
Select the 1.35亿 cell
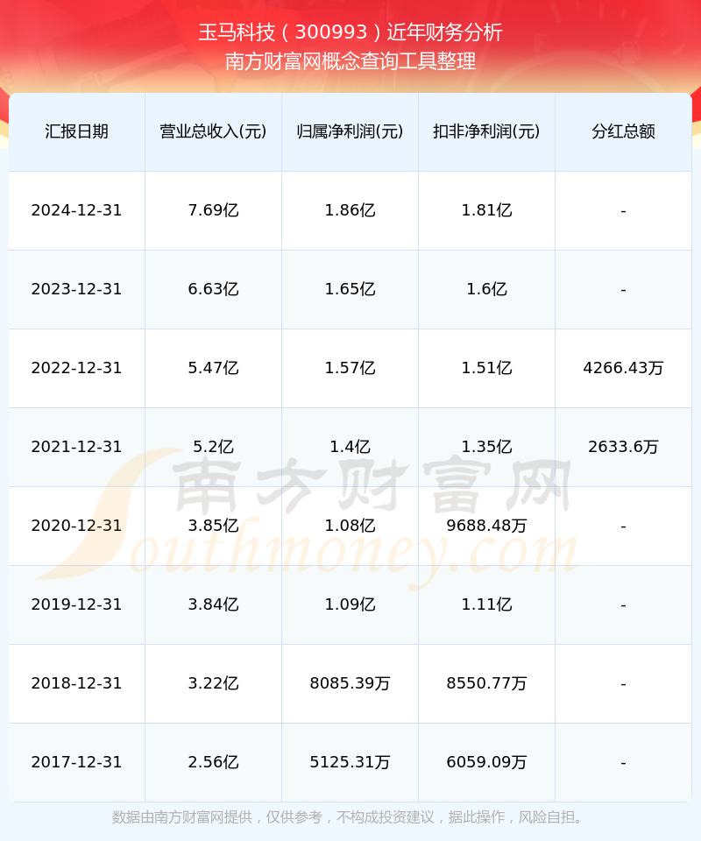coord(486,447)
